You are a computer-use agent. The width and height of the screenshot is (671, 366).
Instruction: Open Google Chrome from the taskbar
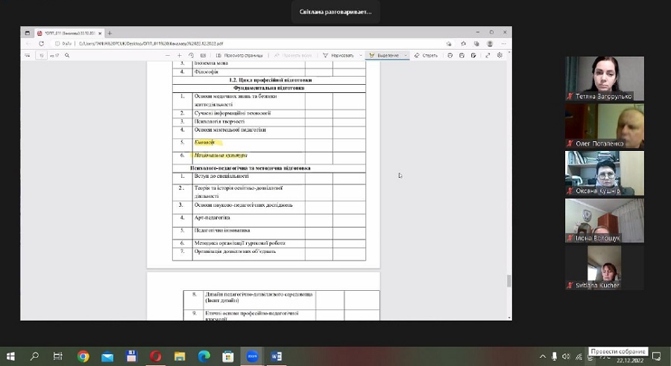point(83,356)
